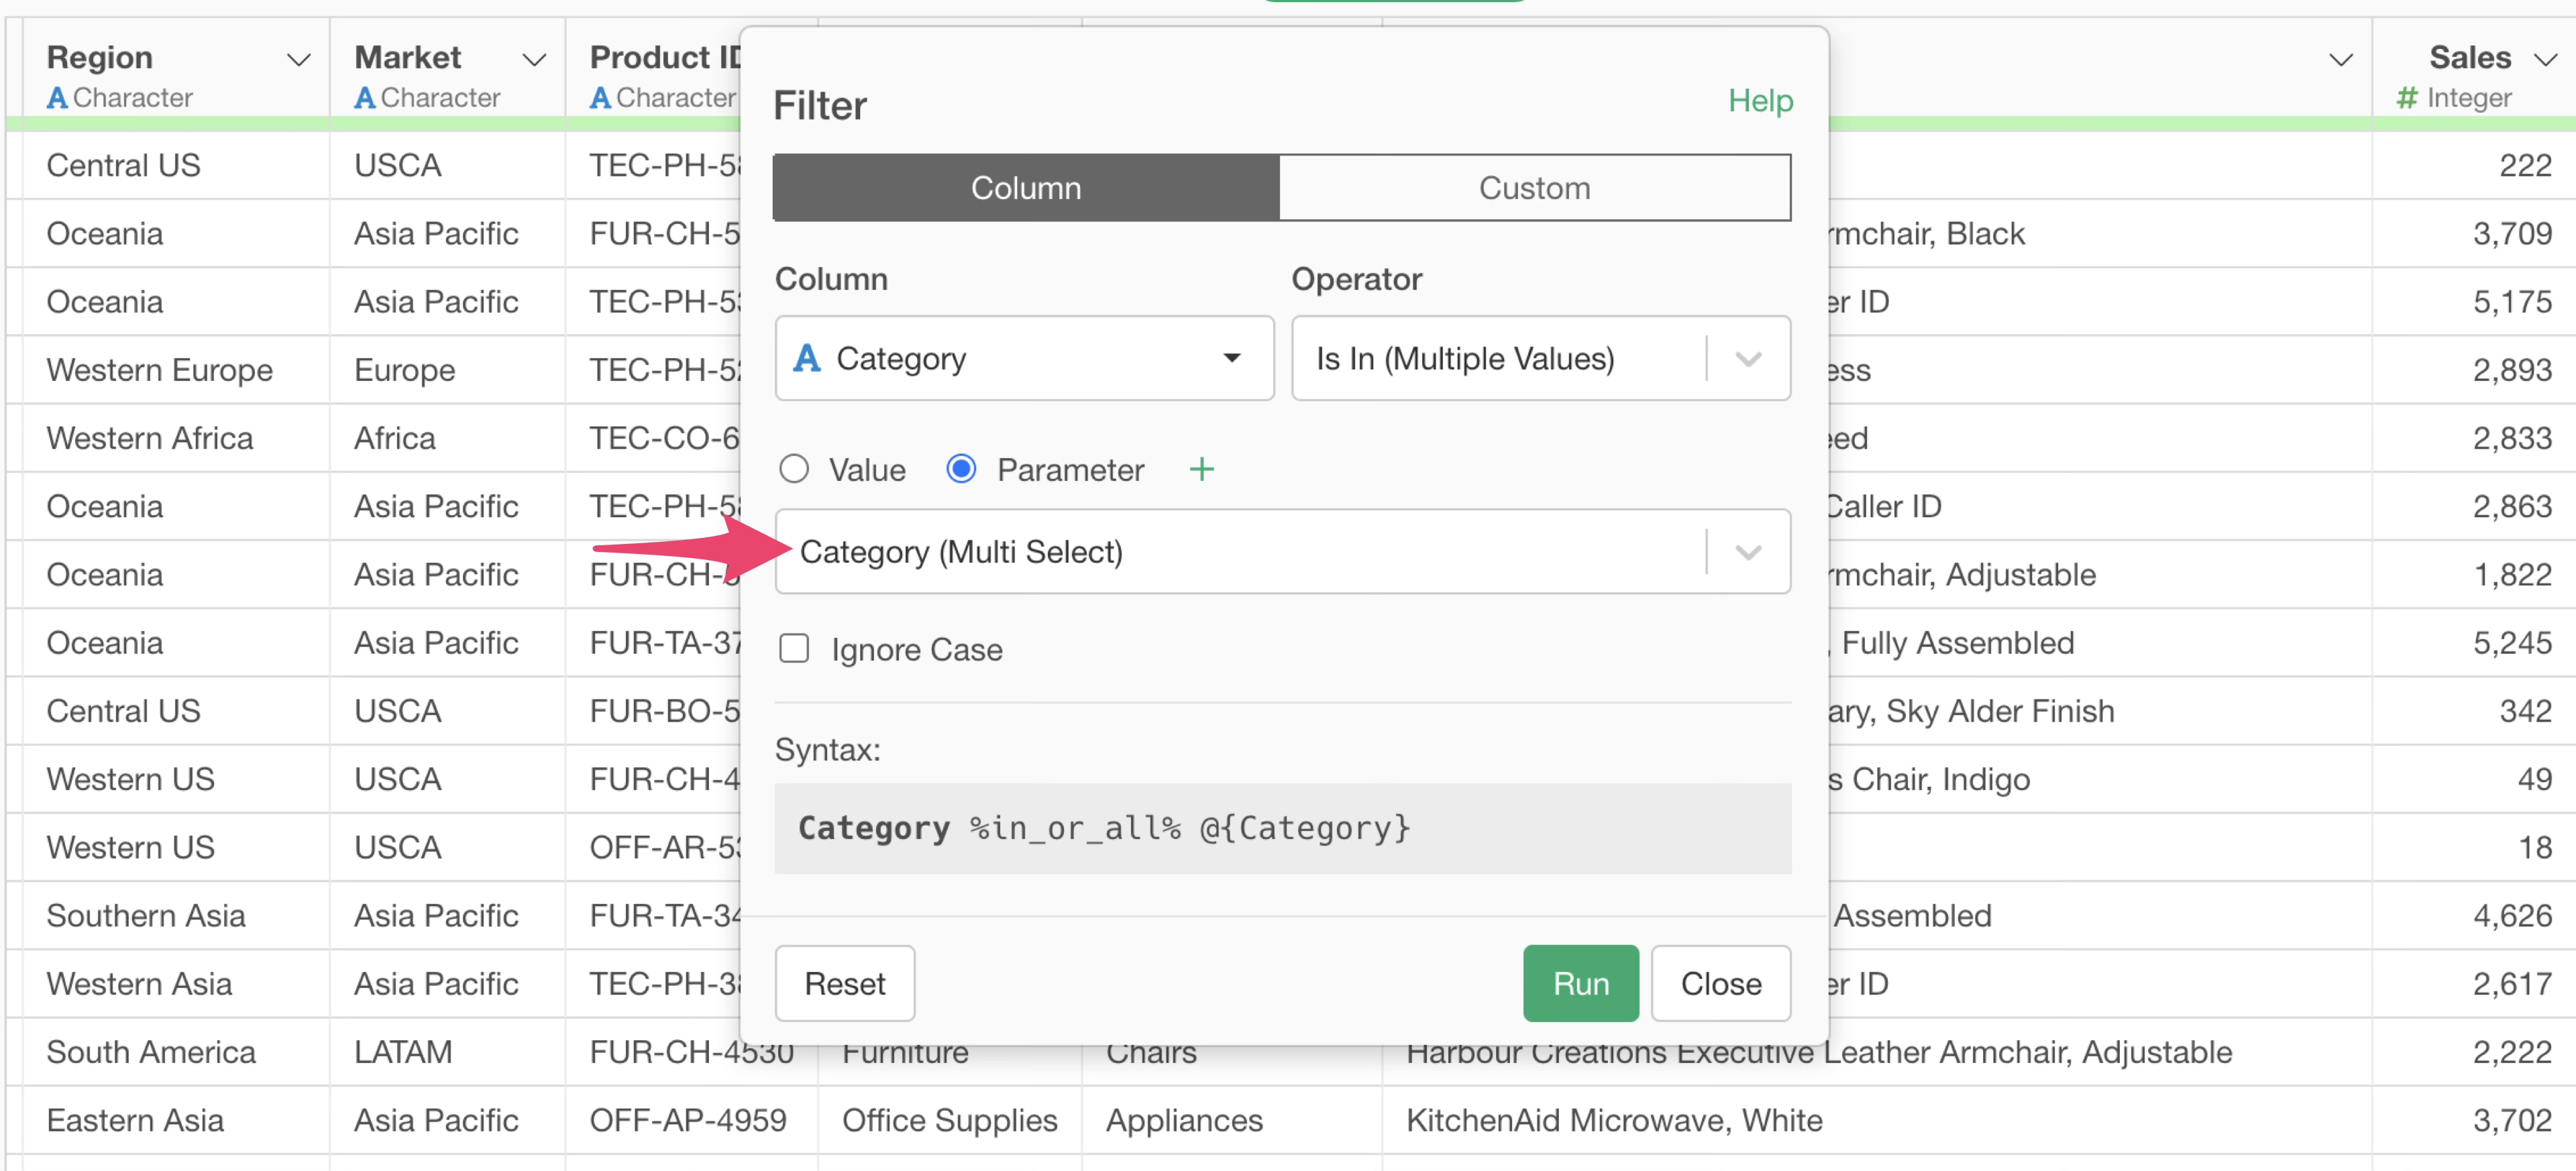Click the Run button

click(1580, 983)
